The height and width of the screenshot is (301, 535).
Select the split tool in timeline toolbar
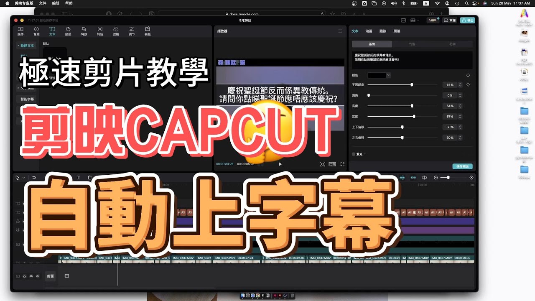[78, 178]
